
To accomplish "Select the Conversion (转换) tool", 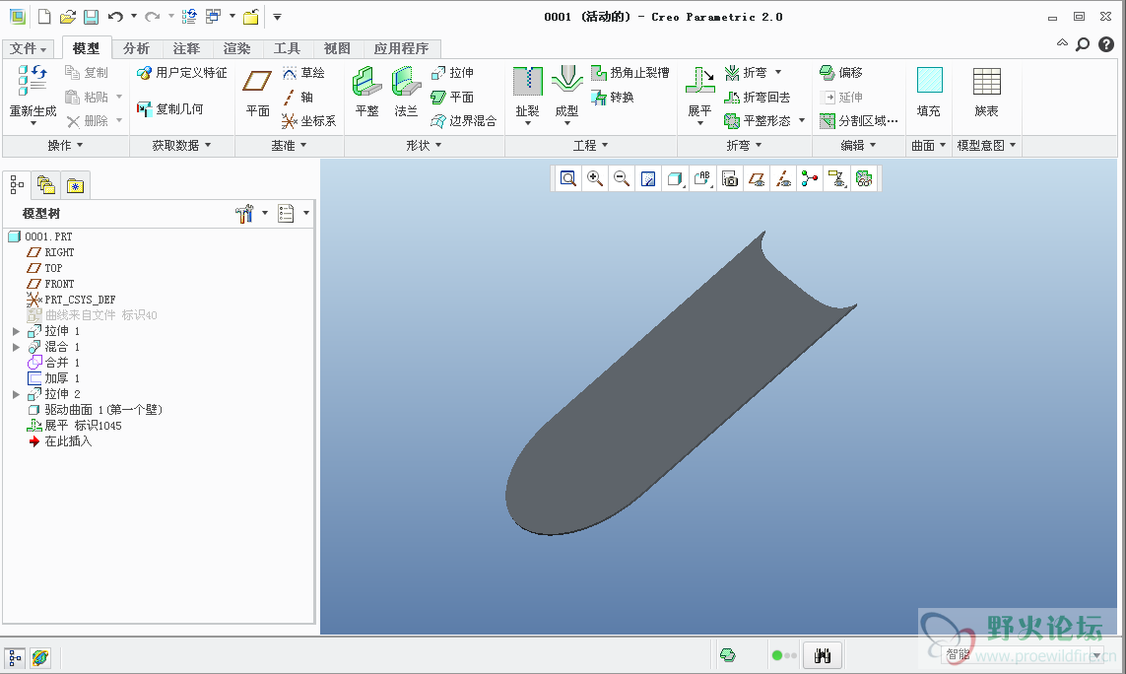I will pos(613,97).
